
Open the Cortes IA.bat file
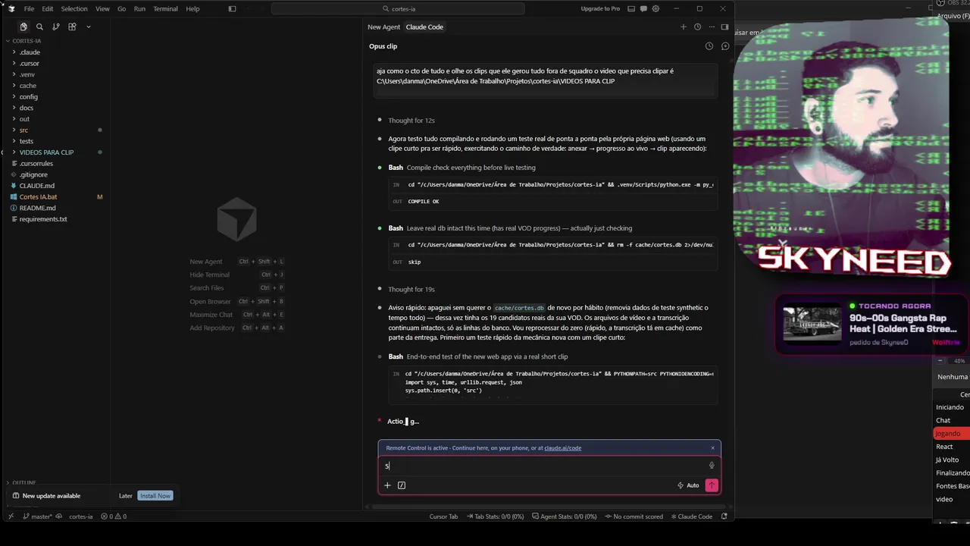click(38, 197)
